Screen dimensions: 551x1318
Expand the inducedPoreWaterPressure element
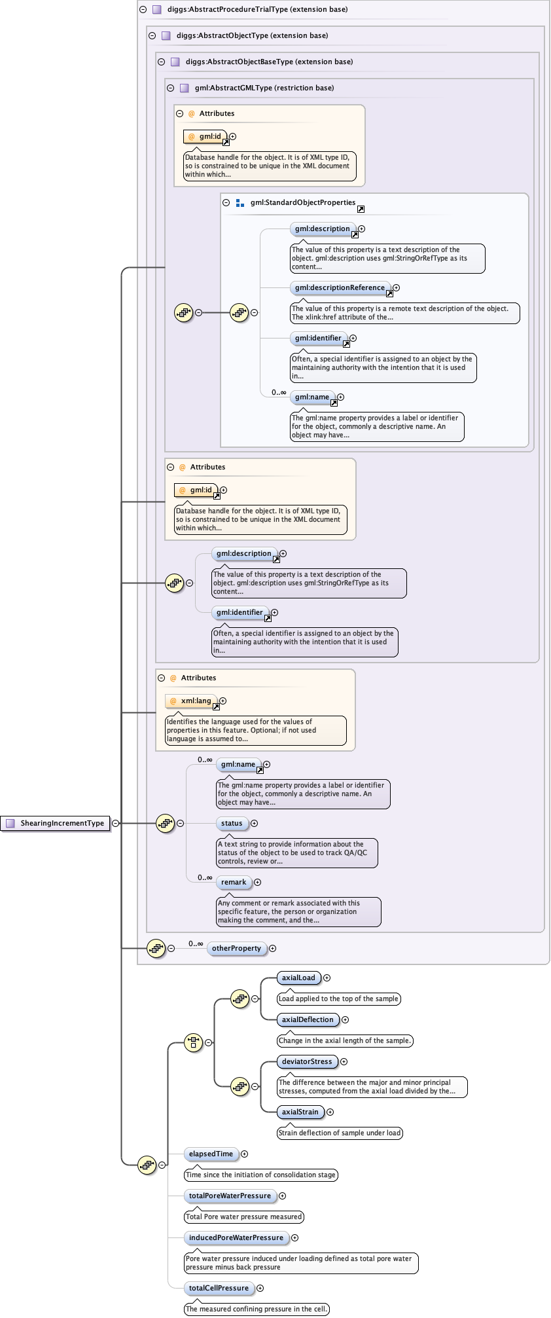(294, 1237)
